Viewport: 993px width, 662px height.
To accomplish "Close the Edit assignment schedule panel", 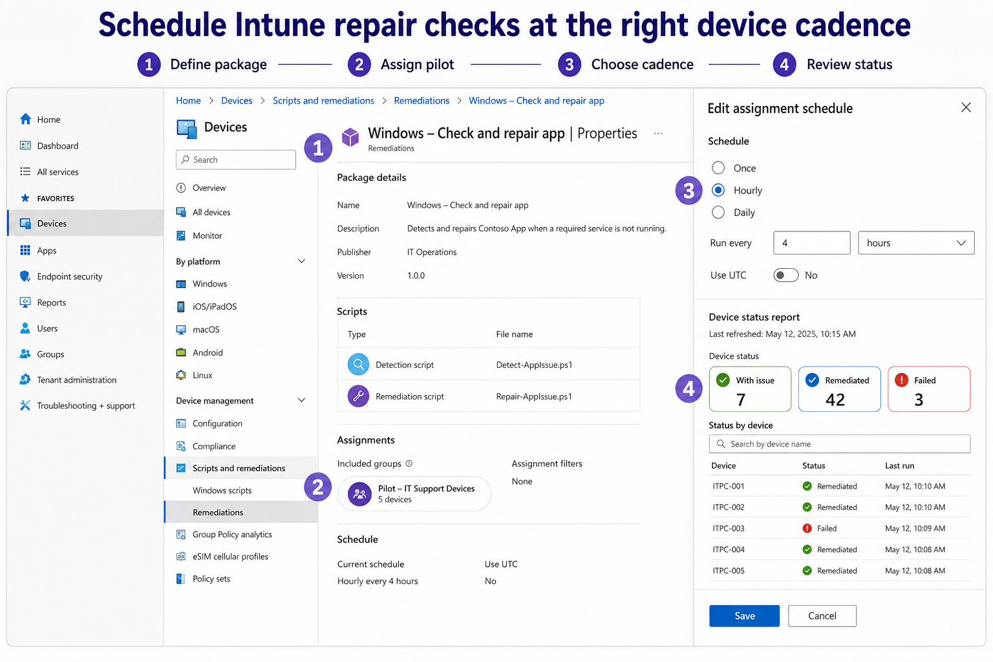I will point(966,107).
